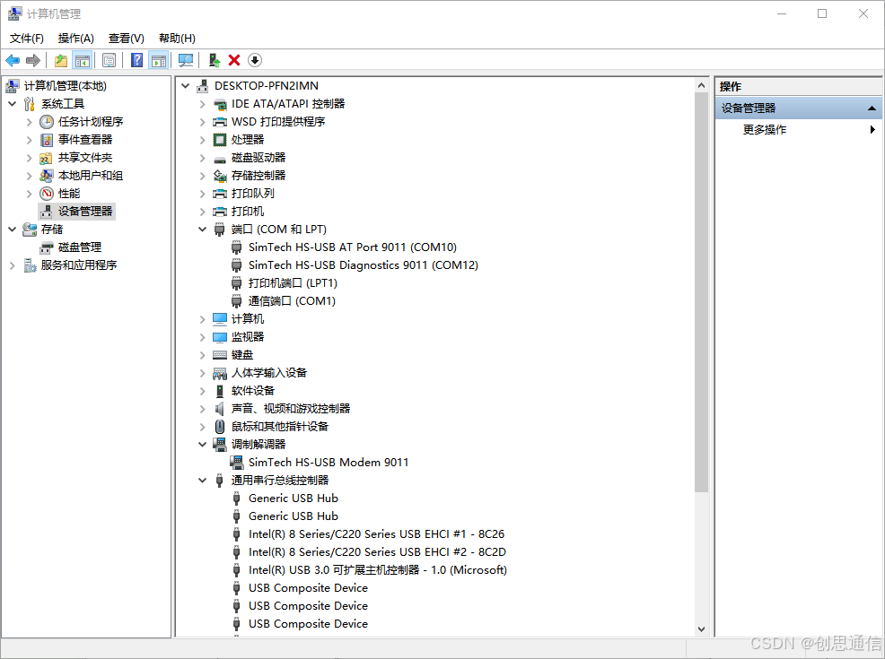This screenshot has height=659, width=885.
Task: Click the Forward arrow toolbar icon
Action: 33,60
